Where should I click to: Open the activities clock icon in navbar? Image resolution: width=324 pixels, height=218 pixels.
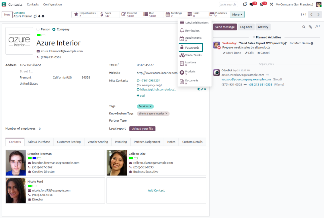coord(261,5)
